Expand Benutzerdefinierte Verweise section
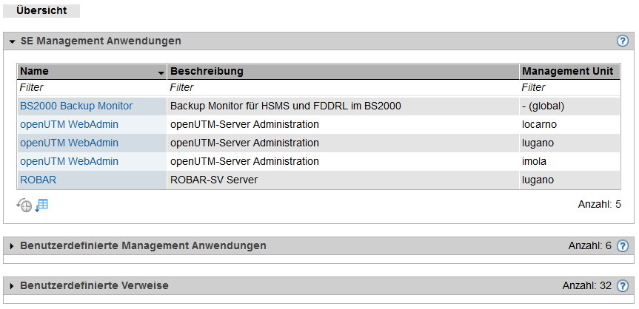The height and width of the screenshot is (309, 639). coord(12,286)
